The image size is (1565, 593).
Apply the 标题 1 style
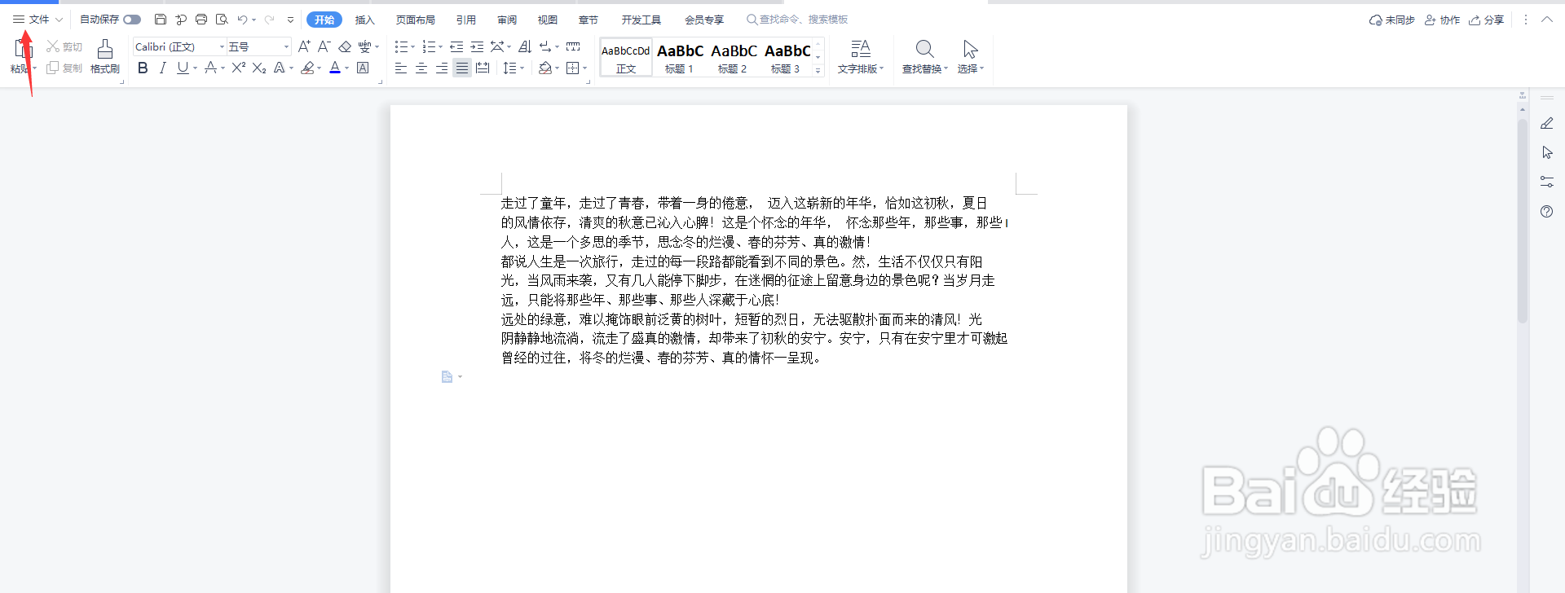point(680,57)
